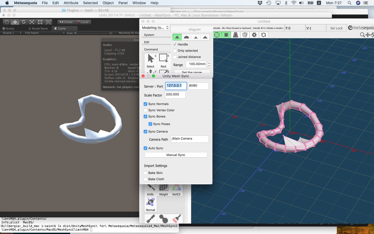Image resolution: width=374 pixels, height=234 pixels.
Task: Choose the Select command in Metasequoia
Action: pyautogui.click(x=151, y=61)
